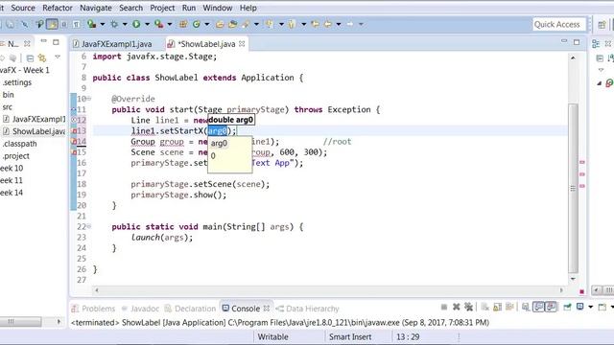This screenshot has height=345, width=614.
Task: Open the Debug button dropdown arrow
Action: pyautogui.click(x=125, y=24)
